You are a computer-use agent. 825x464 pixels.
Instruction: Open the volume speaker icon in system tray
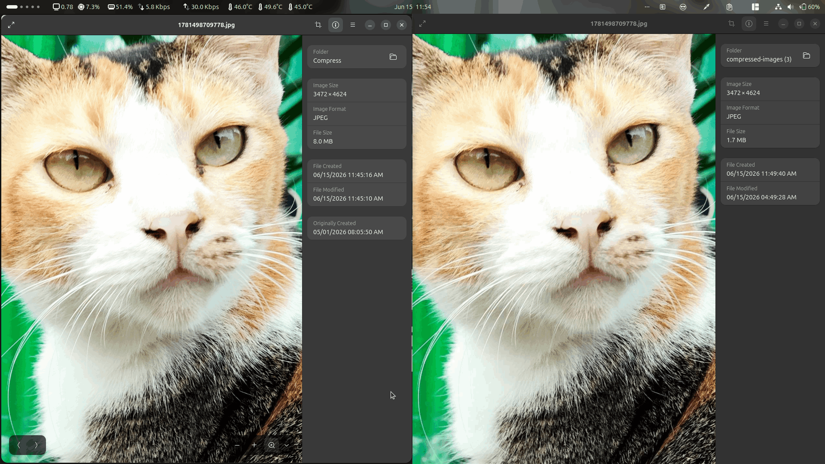(790, 7)
